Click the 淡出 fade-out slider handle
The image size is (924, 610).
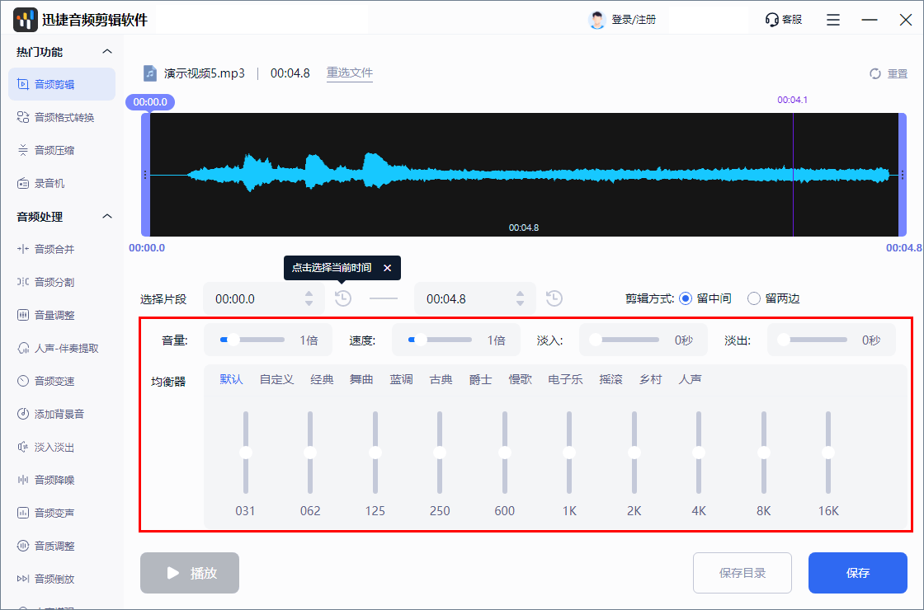(783, 340)
